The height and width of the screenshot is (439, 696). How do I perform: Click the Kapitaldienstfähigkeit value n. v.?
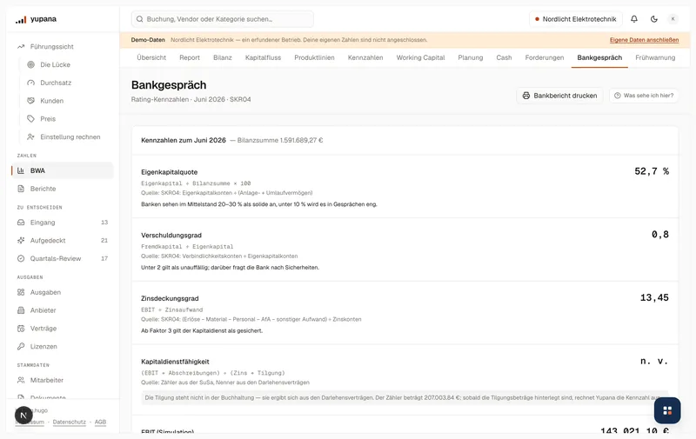(x=654, y=361)
